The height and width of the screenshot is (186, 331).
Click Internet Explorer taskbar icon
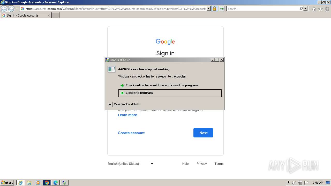(x=20, y=183)
